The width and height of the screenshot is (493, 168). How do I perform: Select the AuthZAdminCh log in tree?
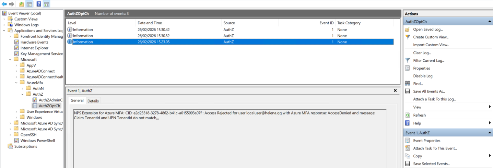[x=50, y=100]
